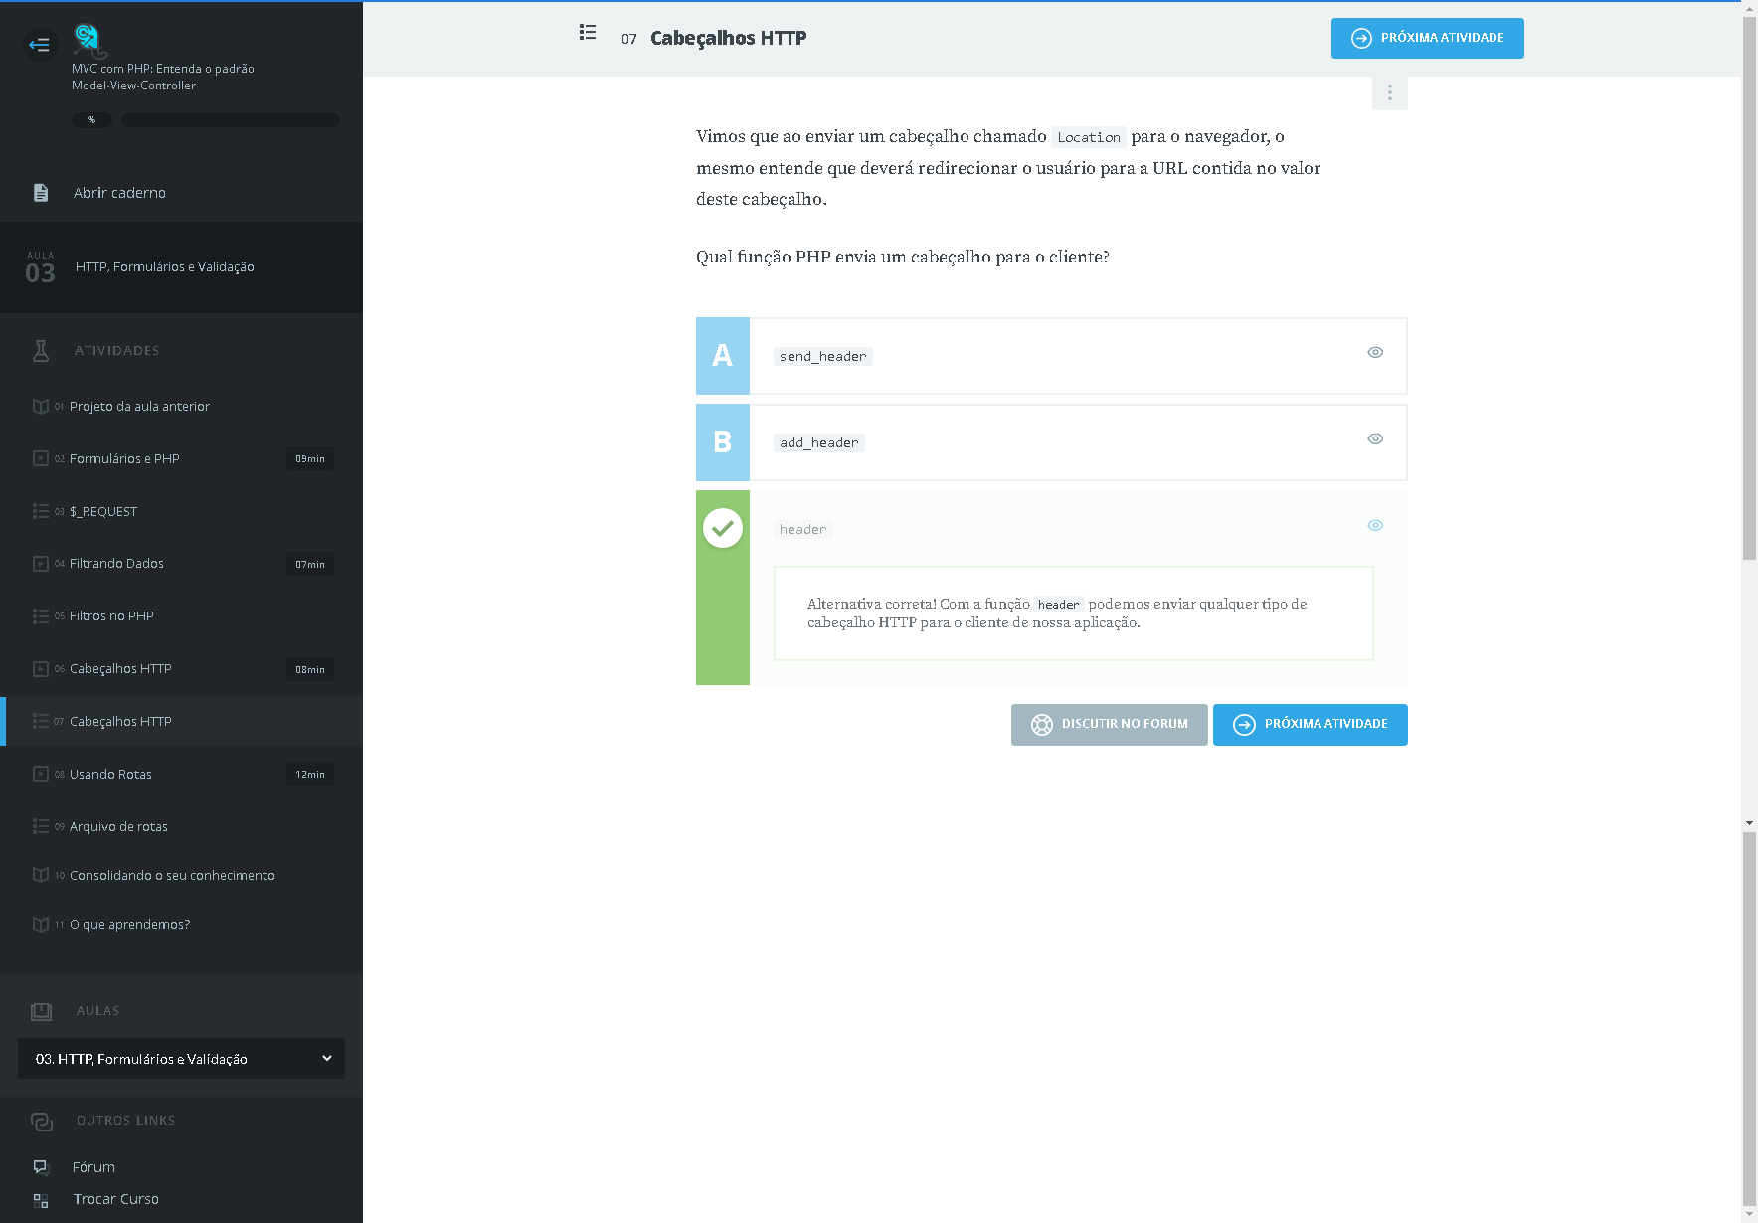Click the back arrow icon in sidebar
Image resolution: width=1758 pixels, height=1223 pixels.
(x=40, y=45)
